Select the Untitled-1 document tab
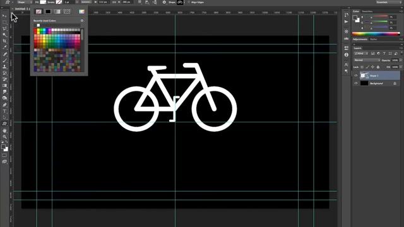Screen dimensions: 404x227 click(22, 9)
